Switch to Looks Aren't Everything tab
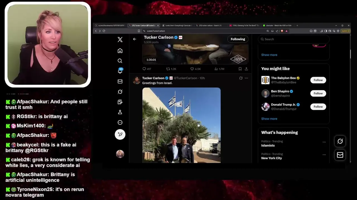 177,26
